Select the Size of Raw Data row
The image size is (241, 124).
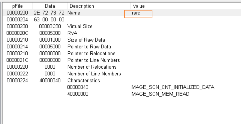(x=86, y=40)
